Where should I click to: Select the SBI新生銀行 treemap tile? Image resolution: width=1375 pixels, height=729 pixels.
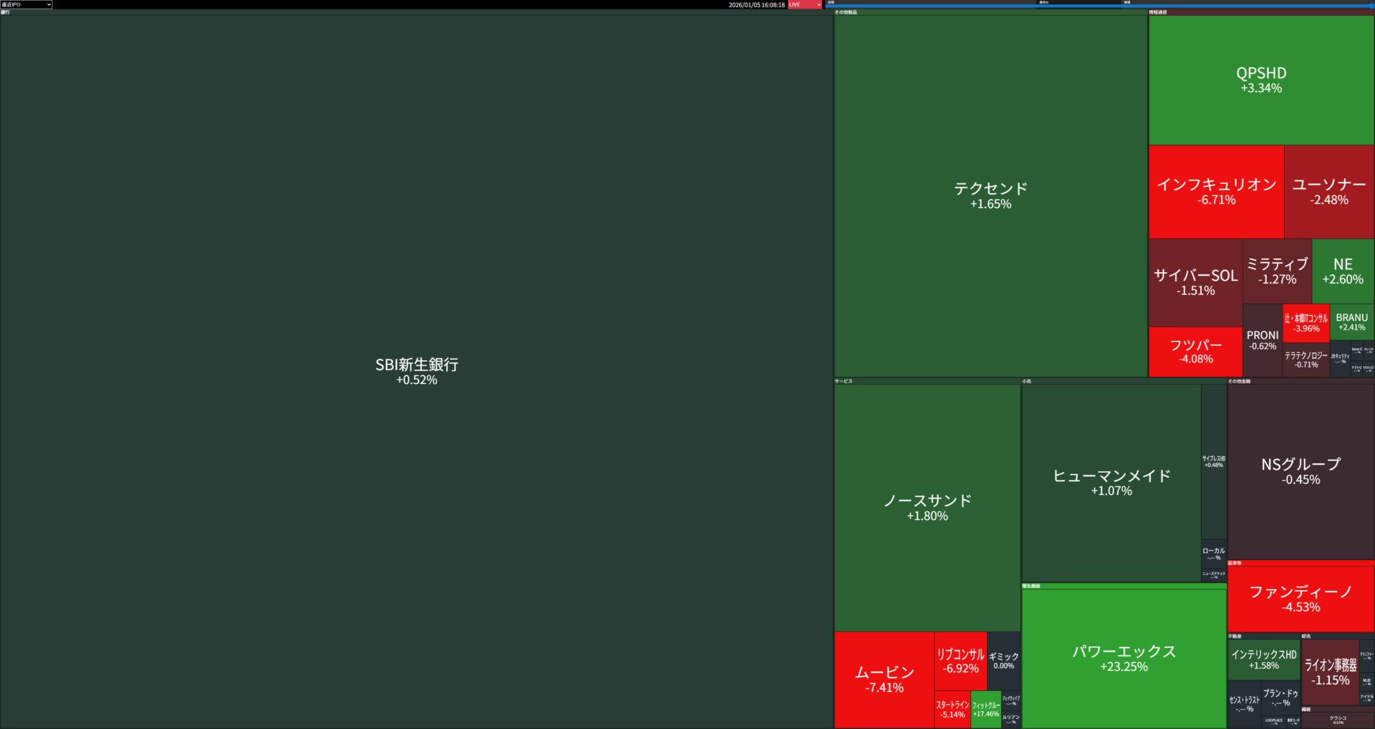click(416, 371)
